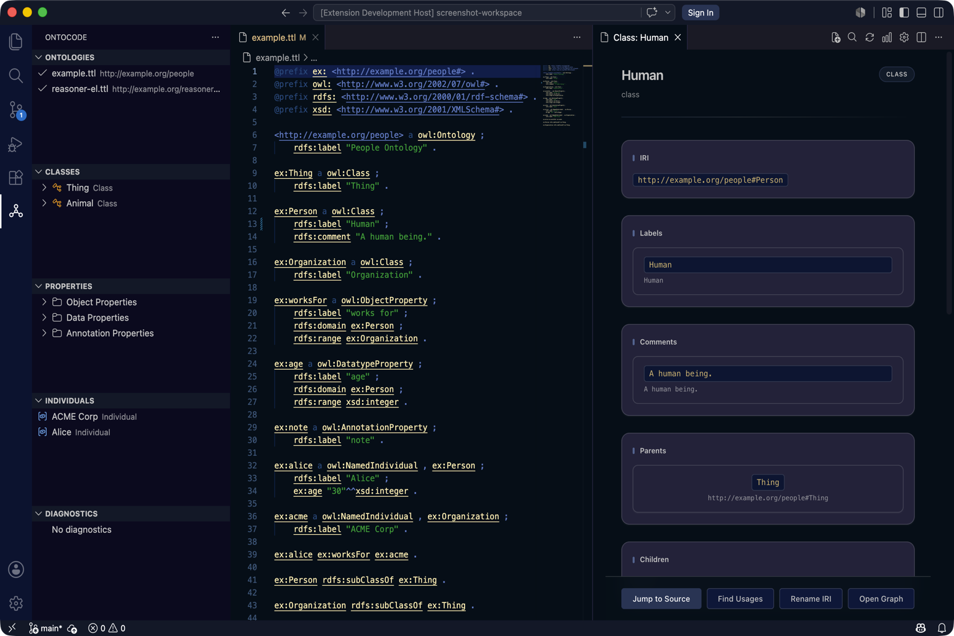The height and width of the screenshot is (636, 954).
Task: Open the Search view in activity bar
Action: pos(16,76)
